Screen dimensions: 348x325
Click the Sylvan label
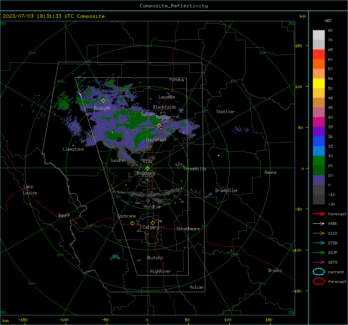(x=148, y=114)
